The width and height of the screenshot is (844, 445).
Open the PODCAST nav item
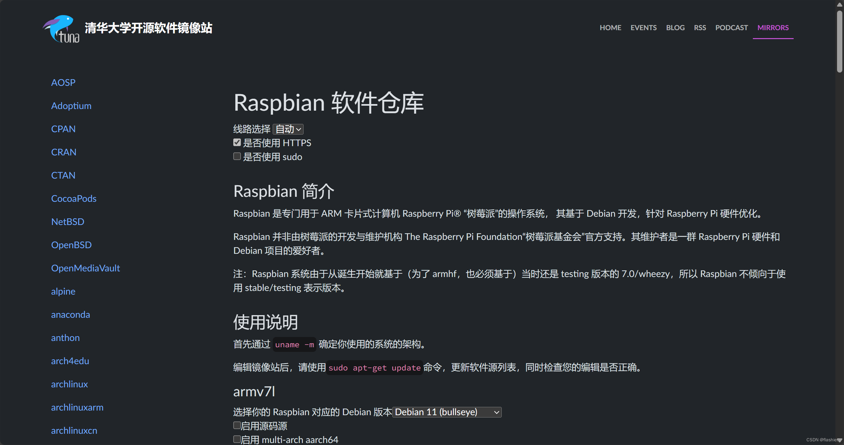731,28
